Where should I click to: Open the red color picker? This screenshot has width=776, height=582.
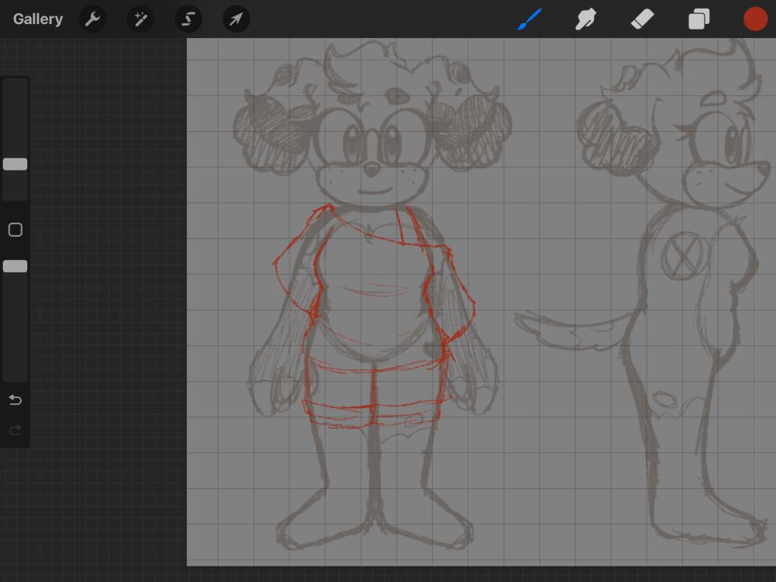(x=755, y=19)
